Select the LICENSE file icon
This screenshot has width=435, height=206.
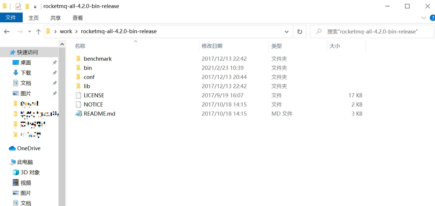[78, 95]
